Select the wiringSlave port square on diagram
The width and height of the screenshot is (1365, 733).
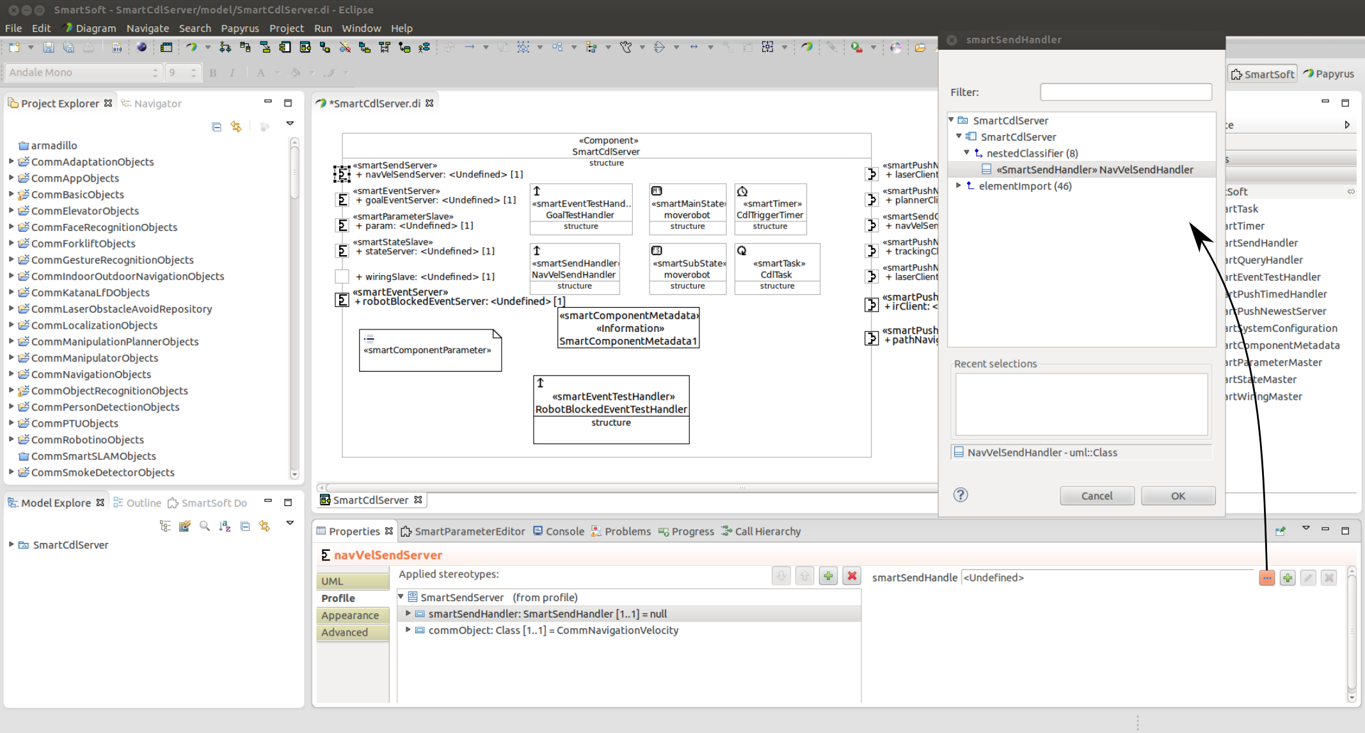coord(342,276)
